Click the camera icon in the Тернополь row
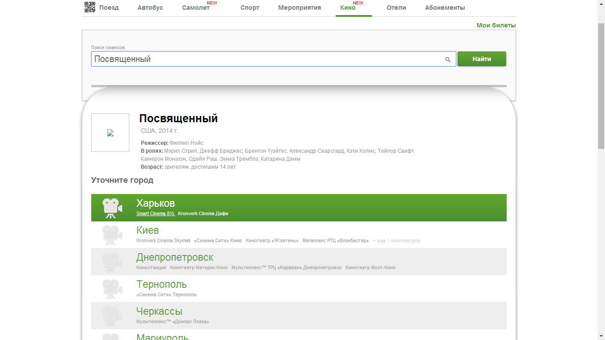605x340 pixels. click(112, 289)
